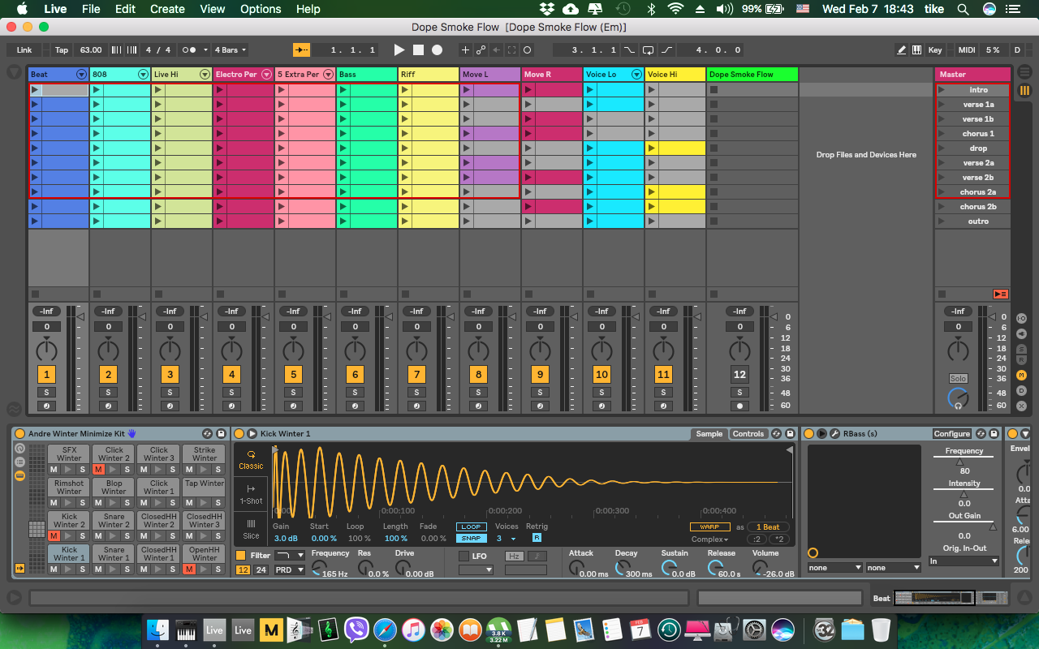1039x649 pixels.
Task: Click the Arrangement Record button
Action: click(437, 50)
